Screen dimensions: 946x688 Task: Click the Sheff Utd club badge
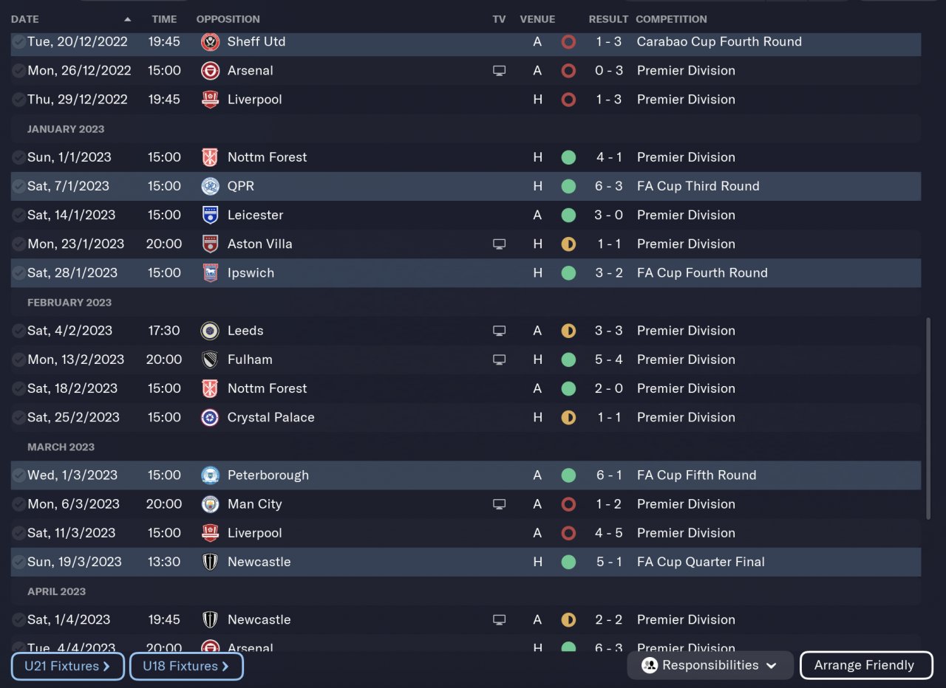click(210, 42)
